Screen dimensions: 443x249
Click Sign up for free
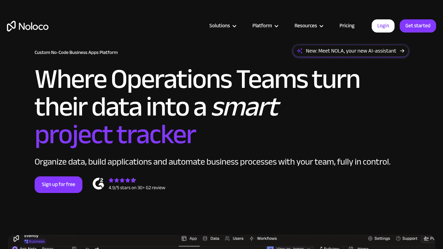pos(58,185)
